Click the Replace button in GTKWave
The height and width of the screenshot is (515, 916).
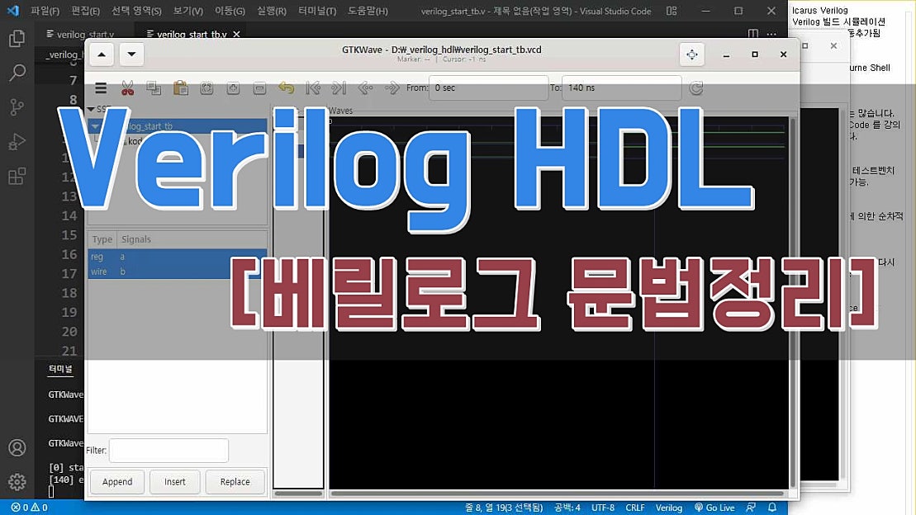coord(234,481)
